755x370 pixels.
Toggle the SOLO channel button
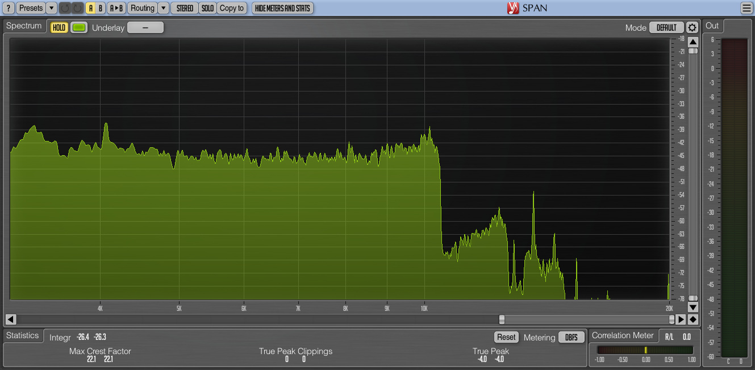click(208, 8)
